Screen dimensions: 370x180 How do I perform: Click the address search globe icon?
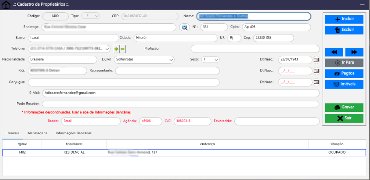pos(184,27)
